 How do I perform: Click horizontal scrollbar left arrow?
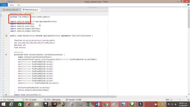(x=1, y=97)
